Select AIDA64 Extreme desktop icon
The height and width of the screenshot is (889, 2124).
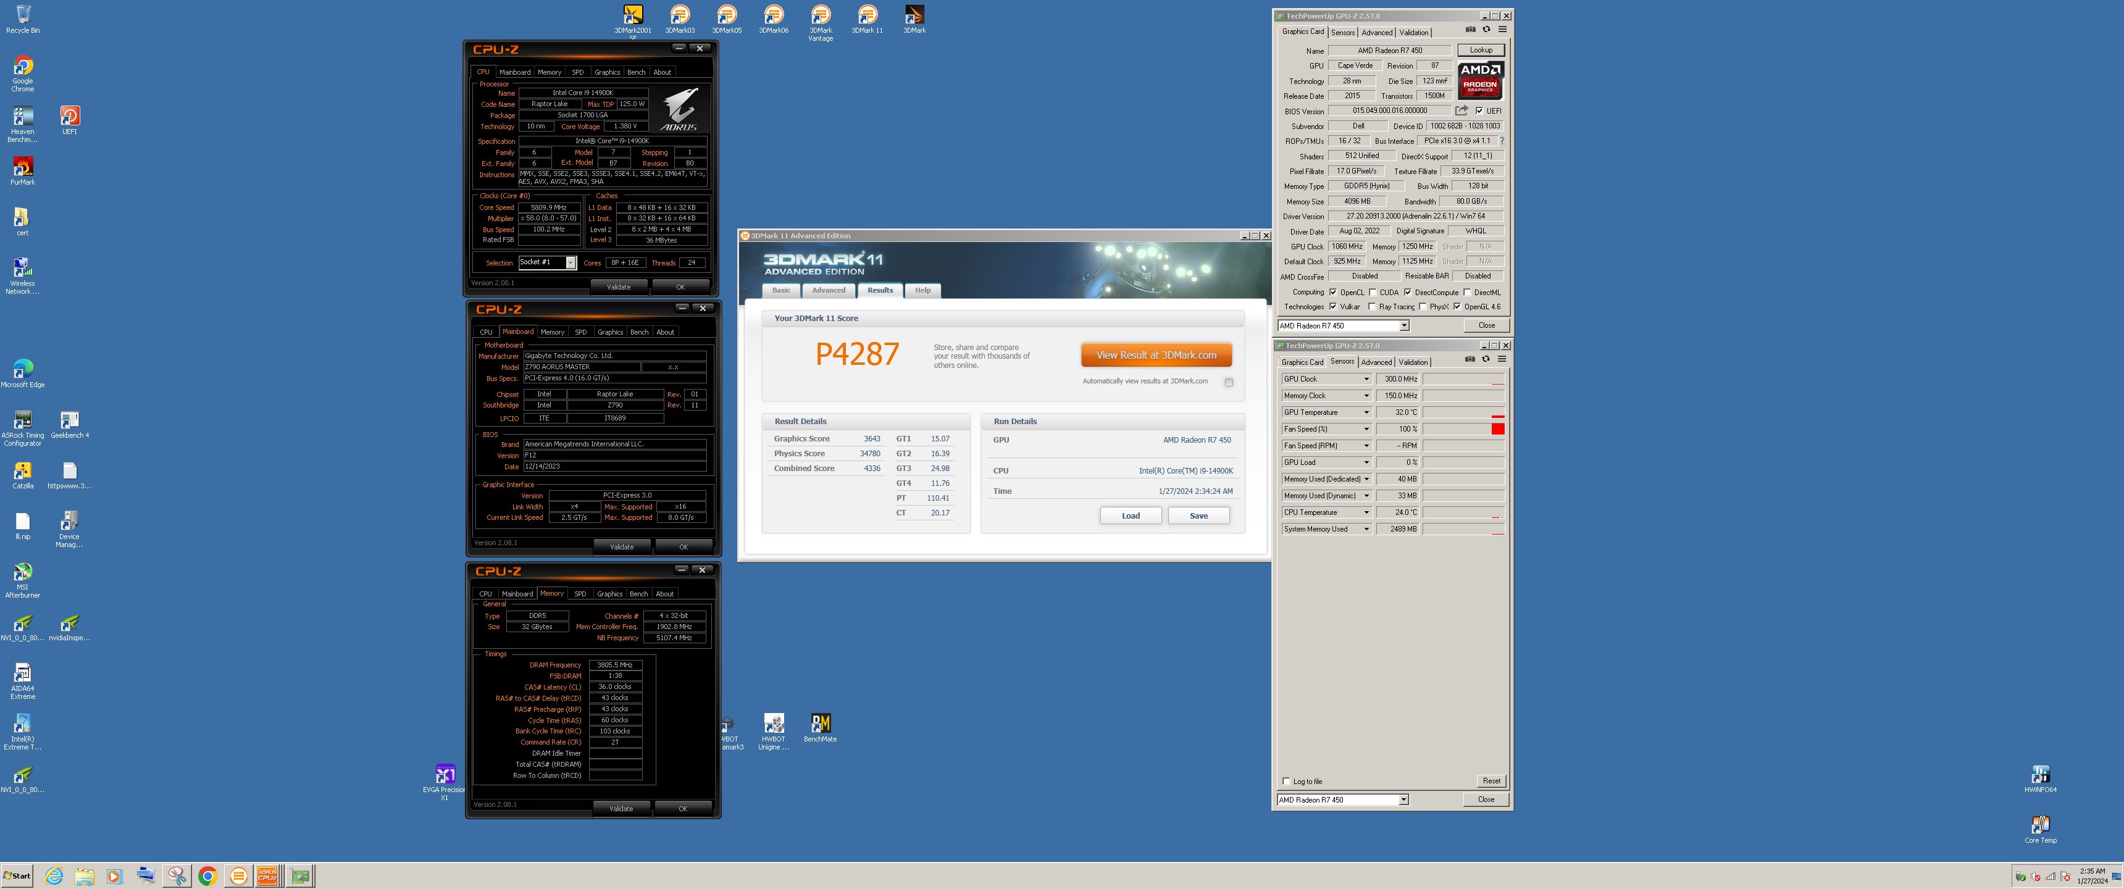click(22, 681)
